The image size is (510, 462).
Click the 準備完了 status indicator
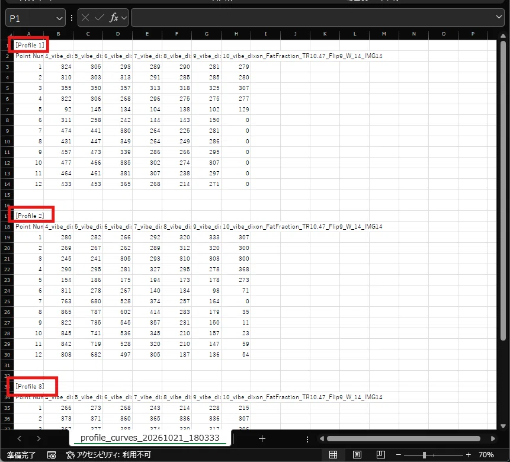pyautogui.click(x=21, y=455)
